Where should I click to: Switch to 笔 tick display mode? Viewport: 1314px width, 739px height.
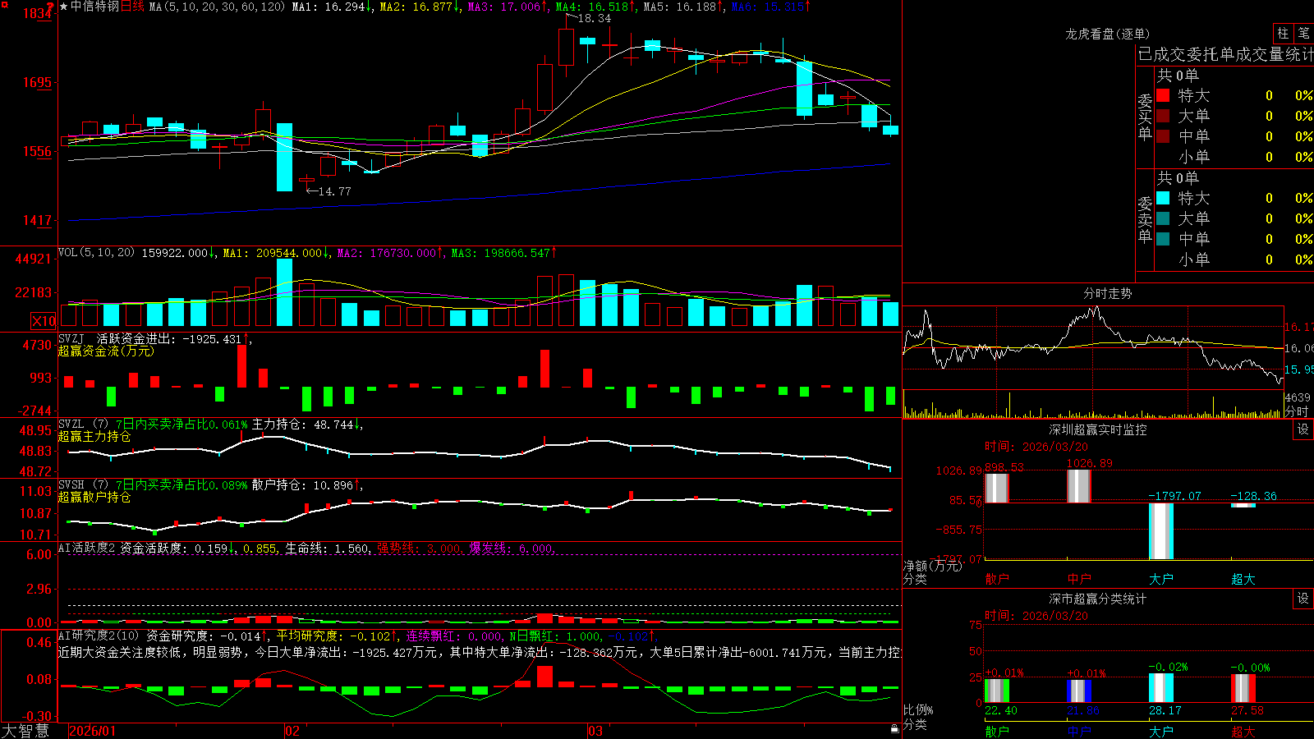1303,34
